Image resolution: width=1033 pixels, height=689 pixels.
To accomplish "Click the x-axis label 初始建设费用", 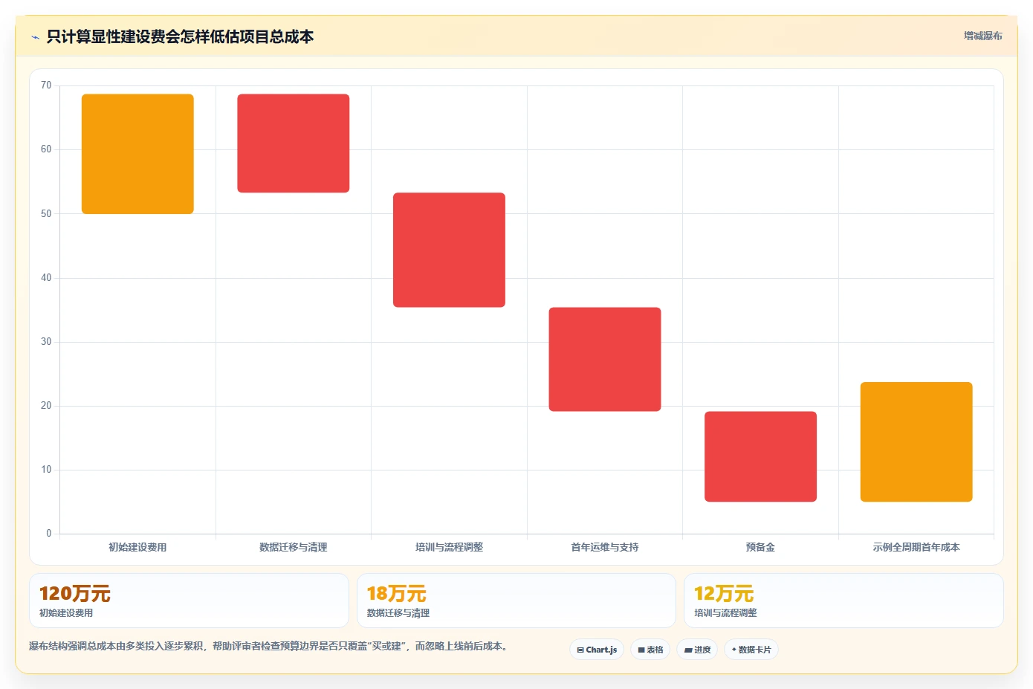I will point(137,547).
